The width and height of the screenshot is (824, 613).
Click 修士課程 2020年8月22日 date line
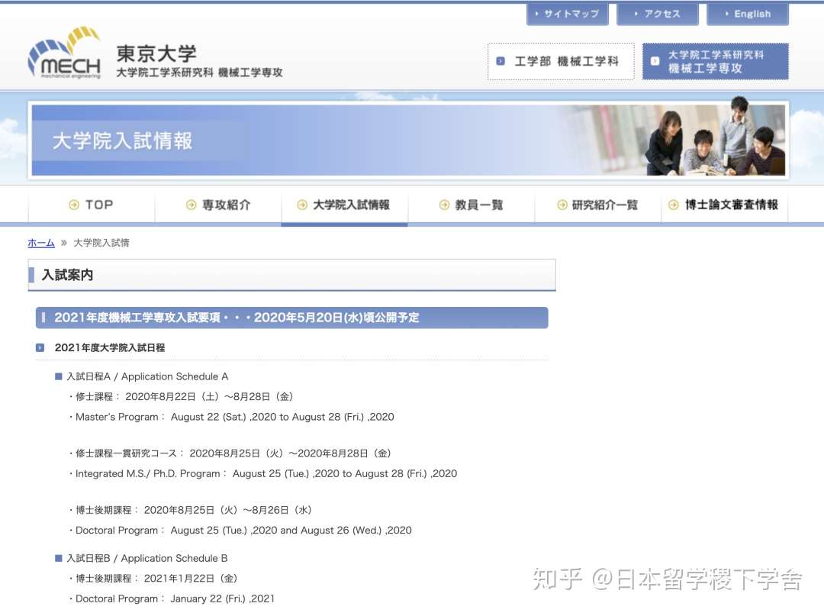tap(182, 397)
